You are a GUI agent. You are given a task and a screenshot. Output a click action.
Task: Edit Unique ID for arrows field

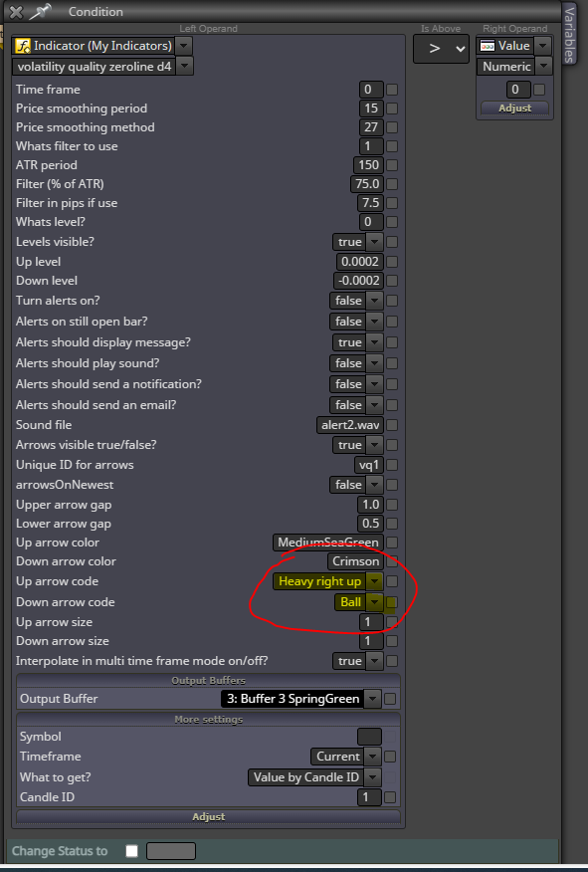pyautogui.click(x=368, y=464)
